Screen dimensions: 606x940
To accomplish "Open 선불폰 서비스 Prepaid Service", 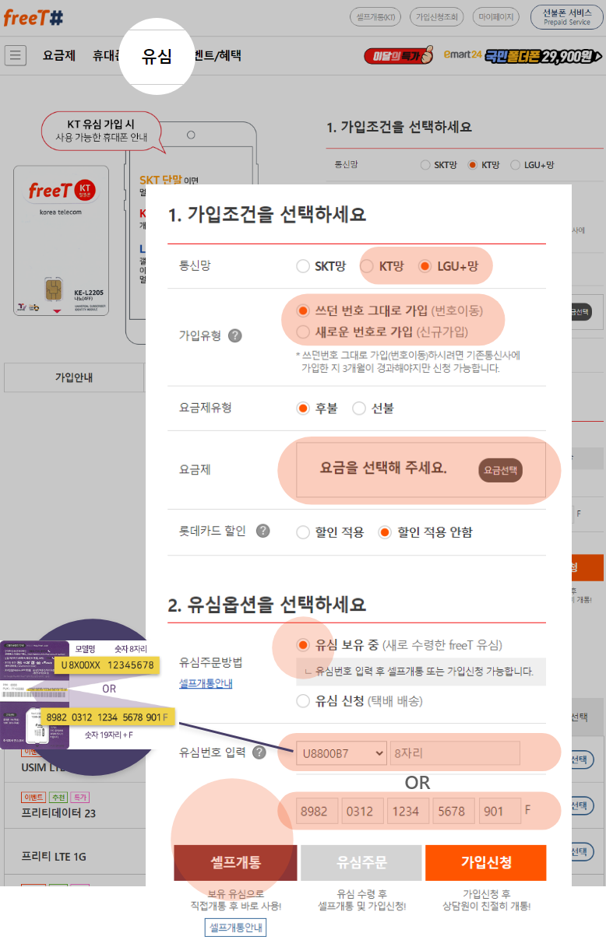I will pos(567,17).
